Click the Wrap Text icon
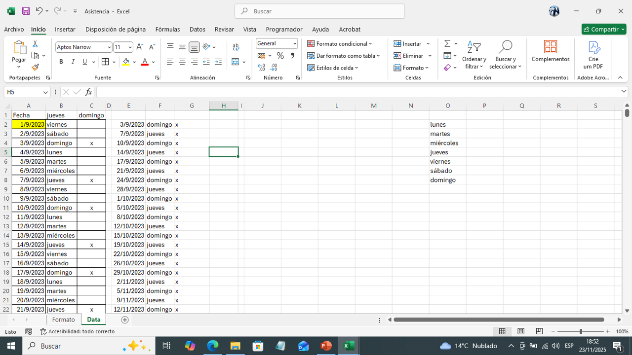Viewport: 632px width, 355px height. coord(236,47)
